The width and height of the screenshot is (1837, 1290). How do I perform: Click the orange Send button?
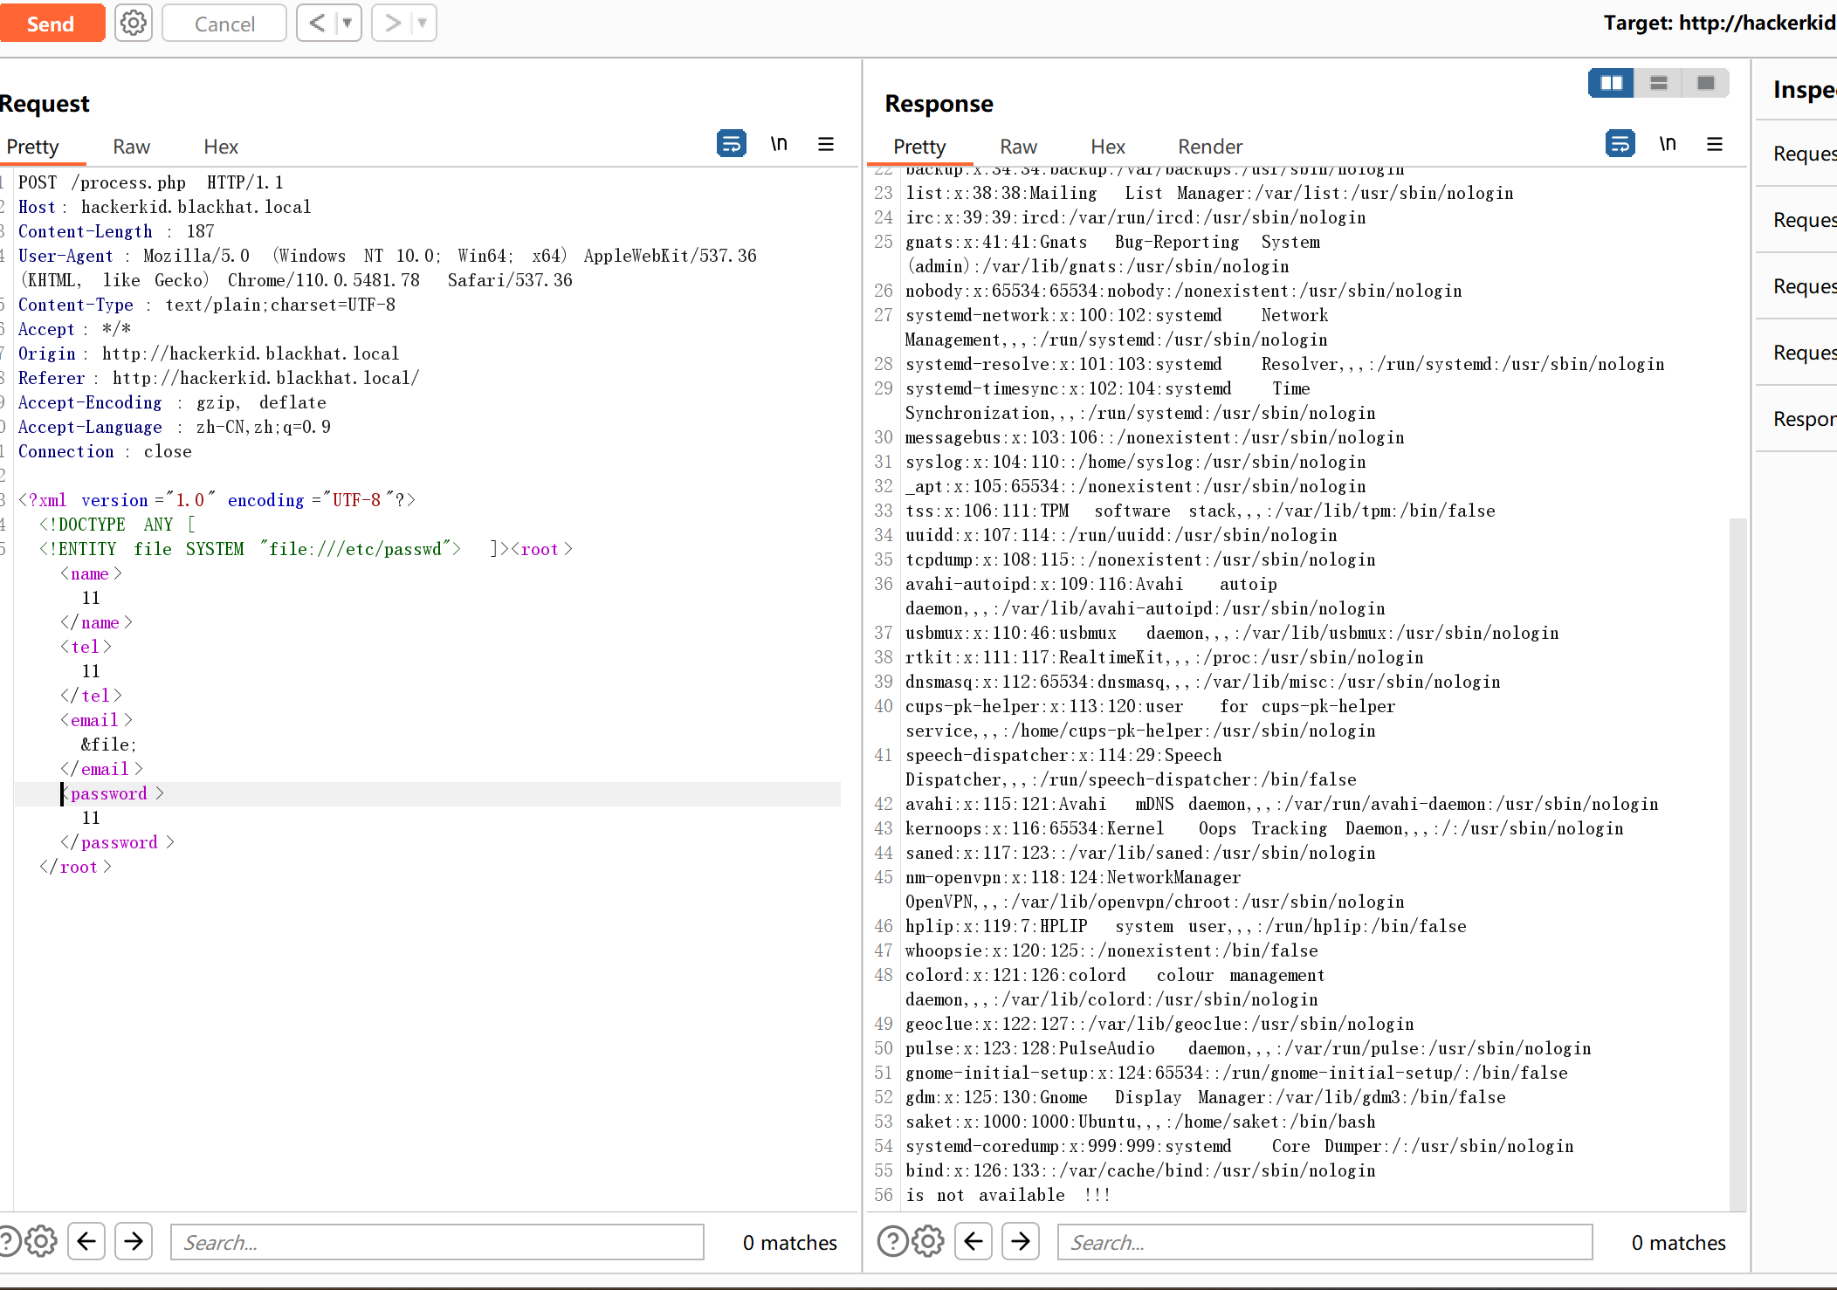click(51, 24)
